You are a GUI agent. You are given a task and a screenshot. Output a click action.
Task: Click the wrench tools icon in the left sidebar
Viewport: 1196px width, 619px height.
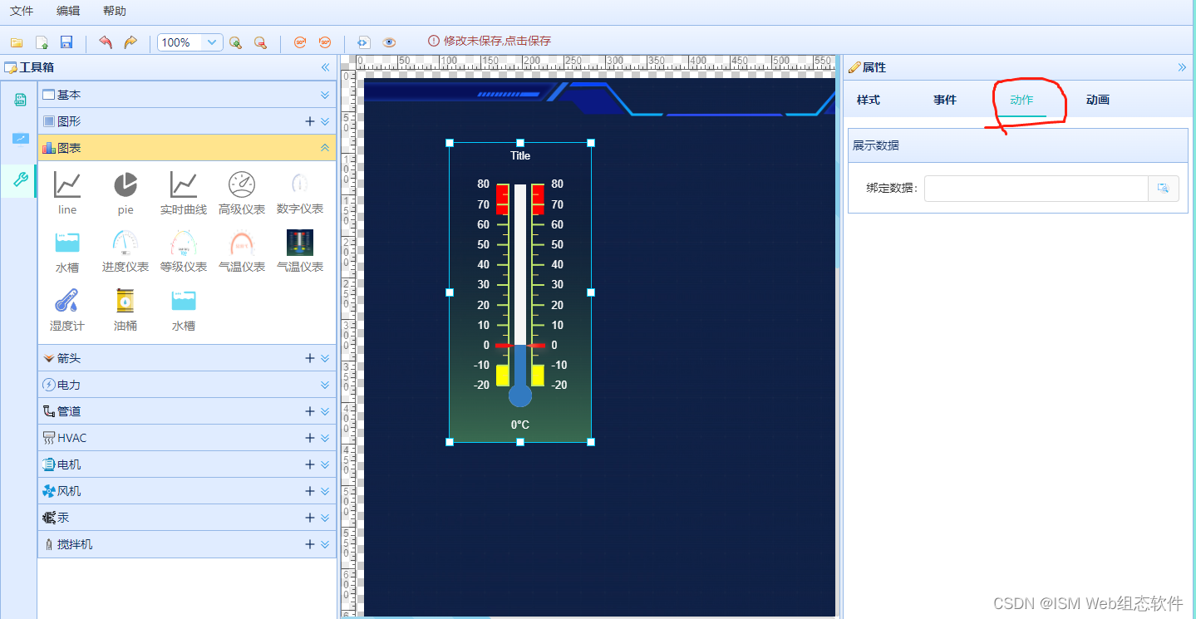[20, 179]
